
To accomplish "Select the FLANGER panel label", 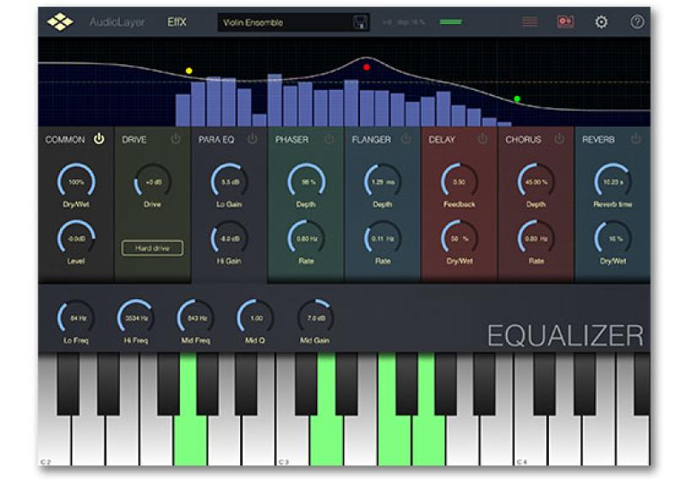I will 371,140.
